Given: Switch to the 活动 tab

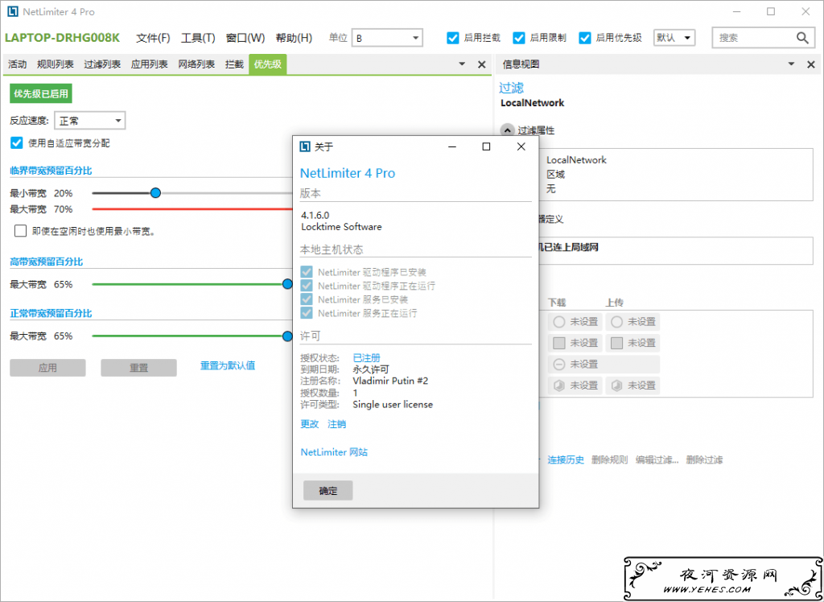Looking at the screenshot, I should point(18,64).
